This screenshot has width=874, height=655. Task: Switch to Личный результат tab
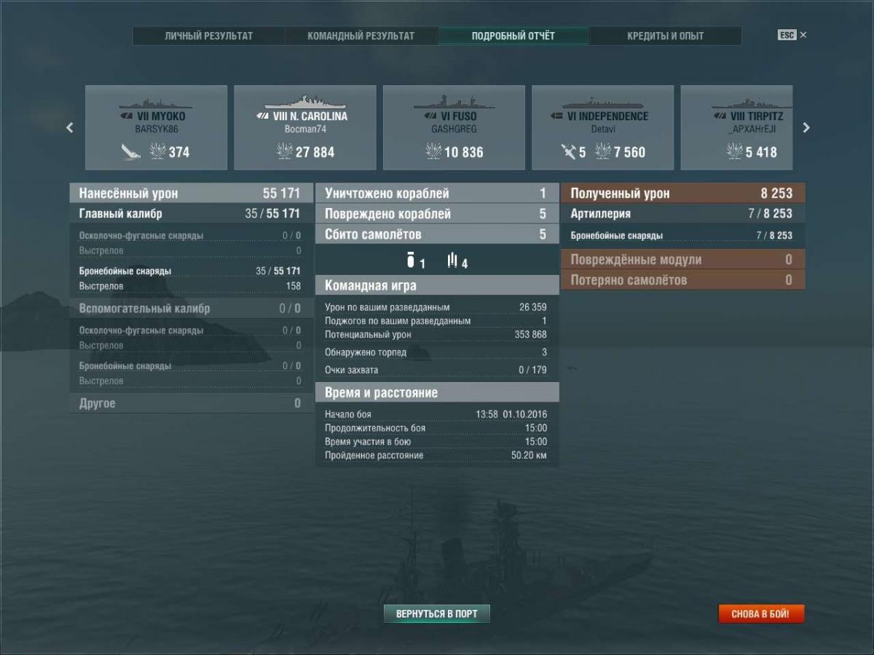tap(209, 36)
